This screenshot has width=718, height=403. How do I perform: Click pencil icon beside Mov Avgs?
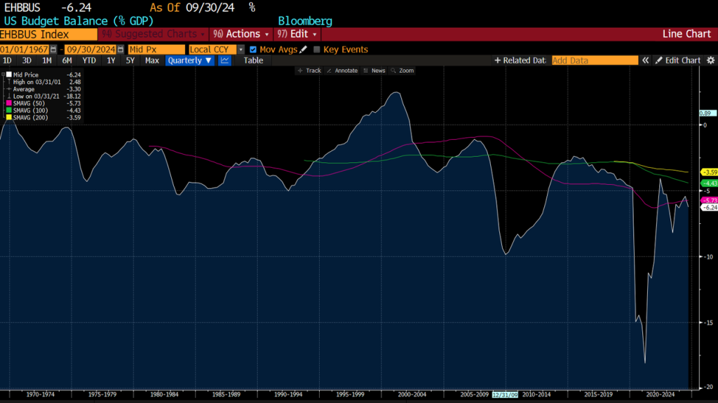tap(304, 50)
